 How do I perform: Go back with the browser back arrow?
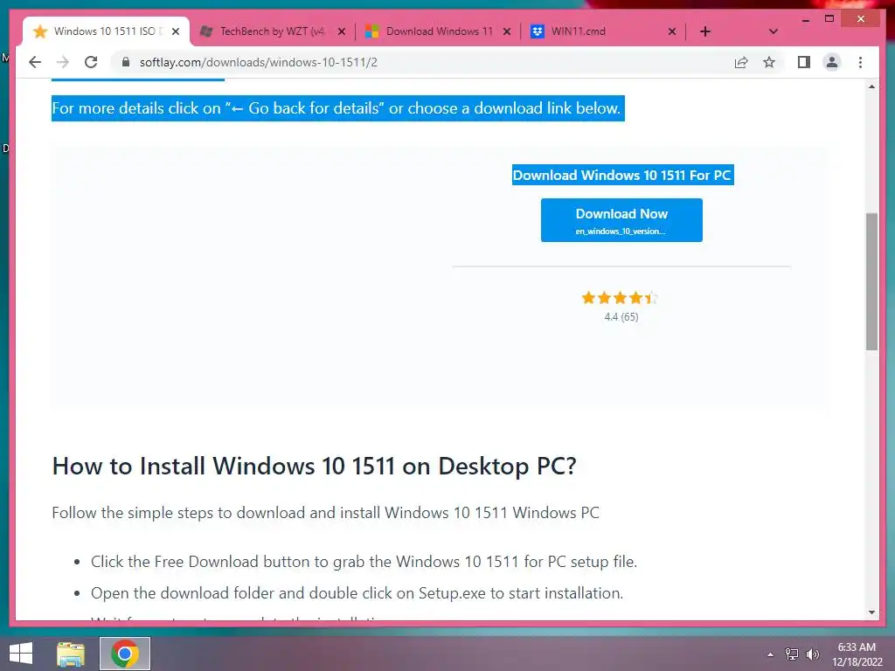pos(35,62)
